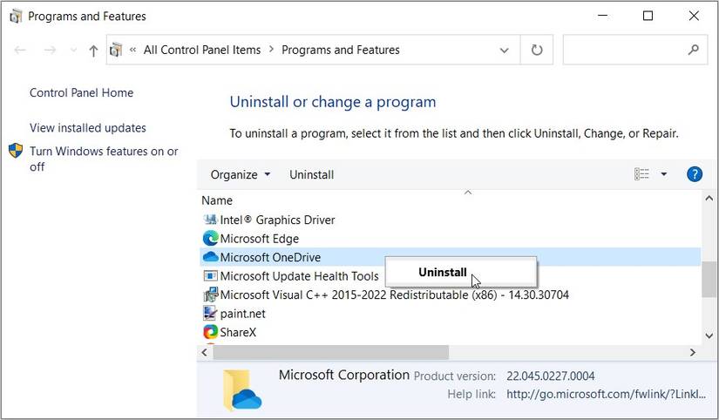719x420 pixels.
Task: Expand the address bar history dropdown
Action: click(x=504, y=51)
